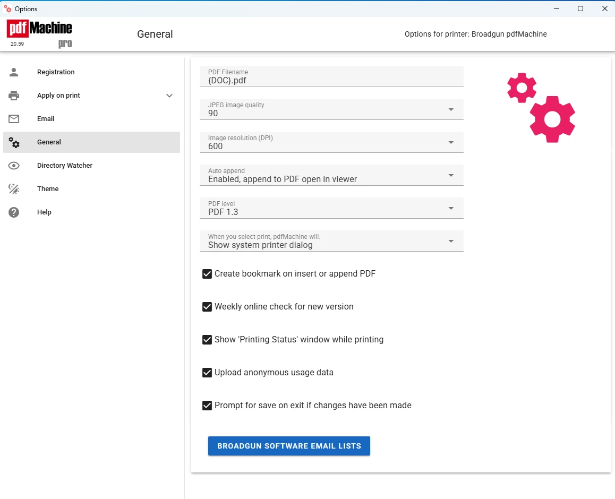
Task: Maximize the Options window
Action: click(580, 8)
